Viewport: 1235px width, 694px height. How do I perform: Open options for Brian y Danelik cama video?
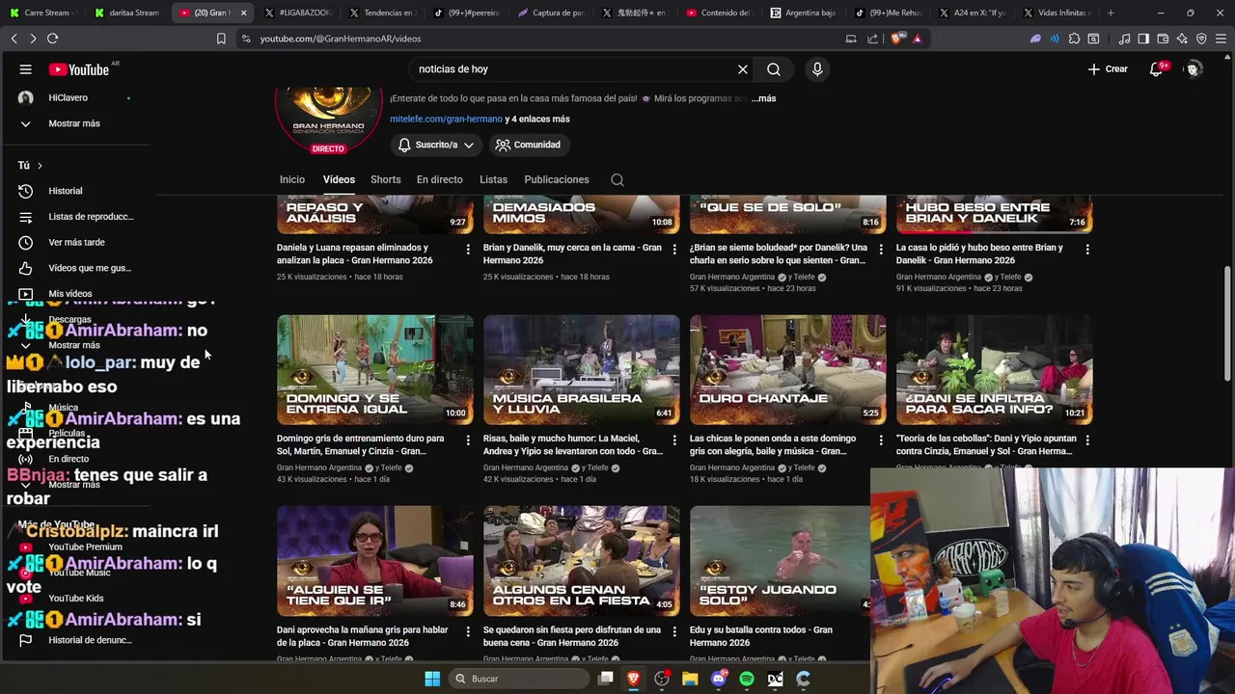tap(674, 250)
